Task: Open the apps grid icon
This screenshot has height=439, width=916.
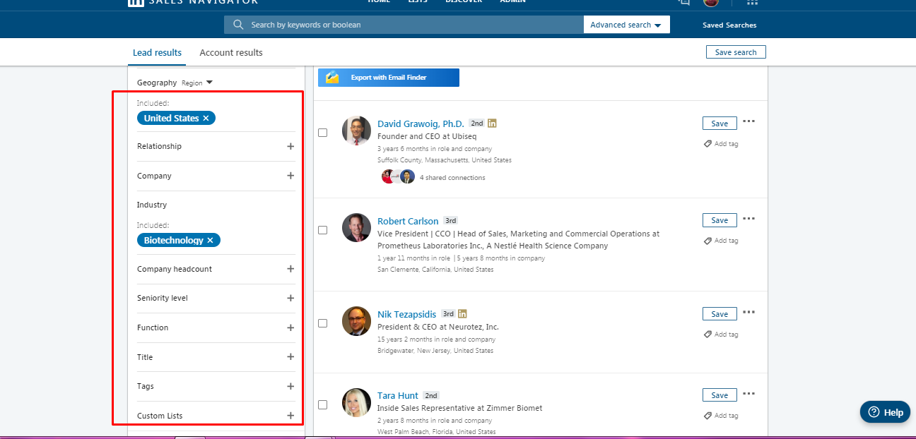Action: 751,3
